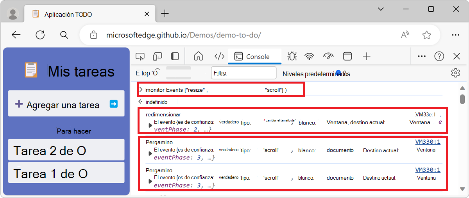Expand the redimensionar event object
The height and width of the screenshot is (198, 469).
pos(150,125)
